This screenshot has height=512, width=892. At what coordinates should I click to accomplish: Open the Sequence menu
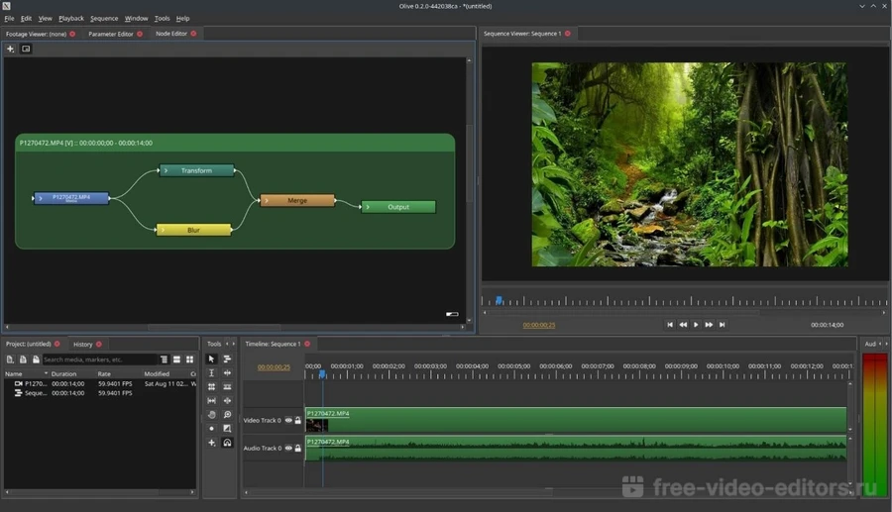[104, 18]
